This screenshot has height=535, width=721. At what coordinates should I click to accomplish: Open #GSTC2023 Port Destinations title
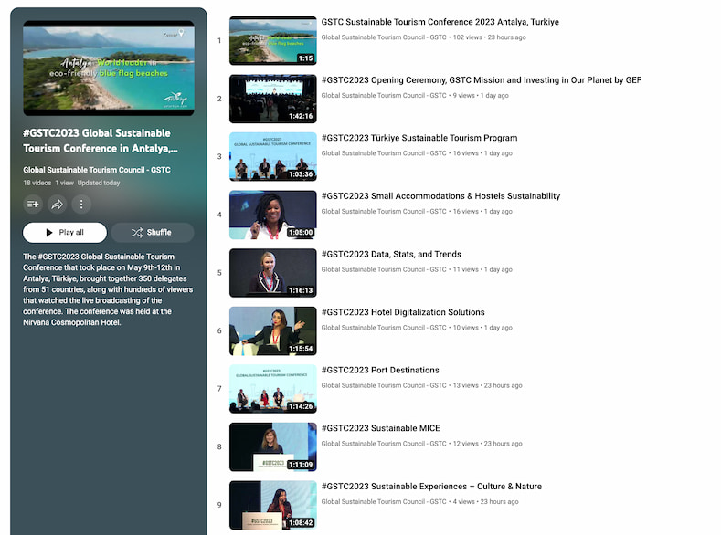tap(380, 370)
